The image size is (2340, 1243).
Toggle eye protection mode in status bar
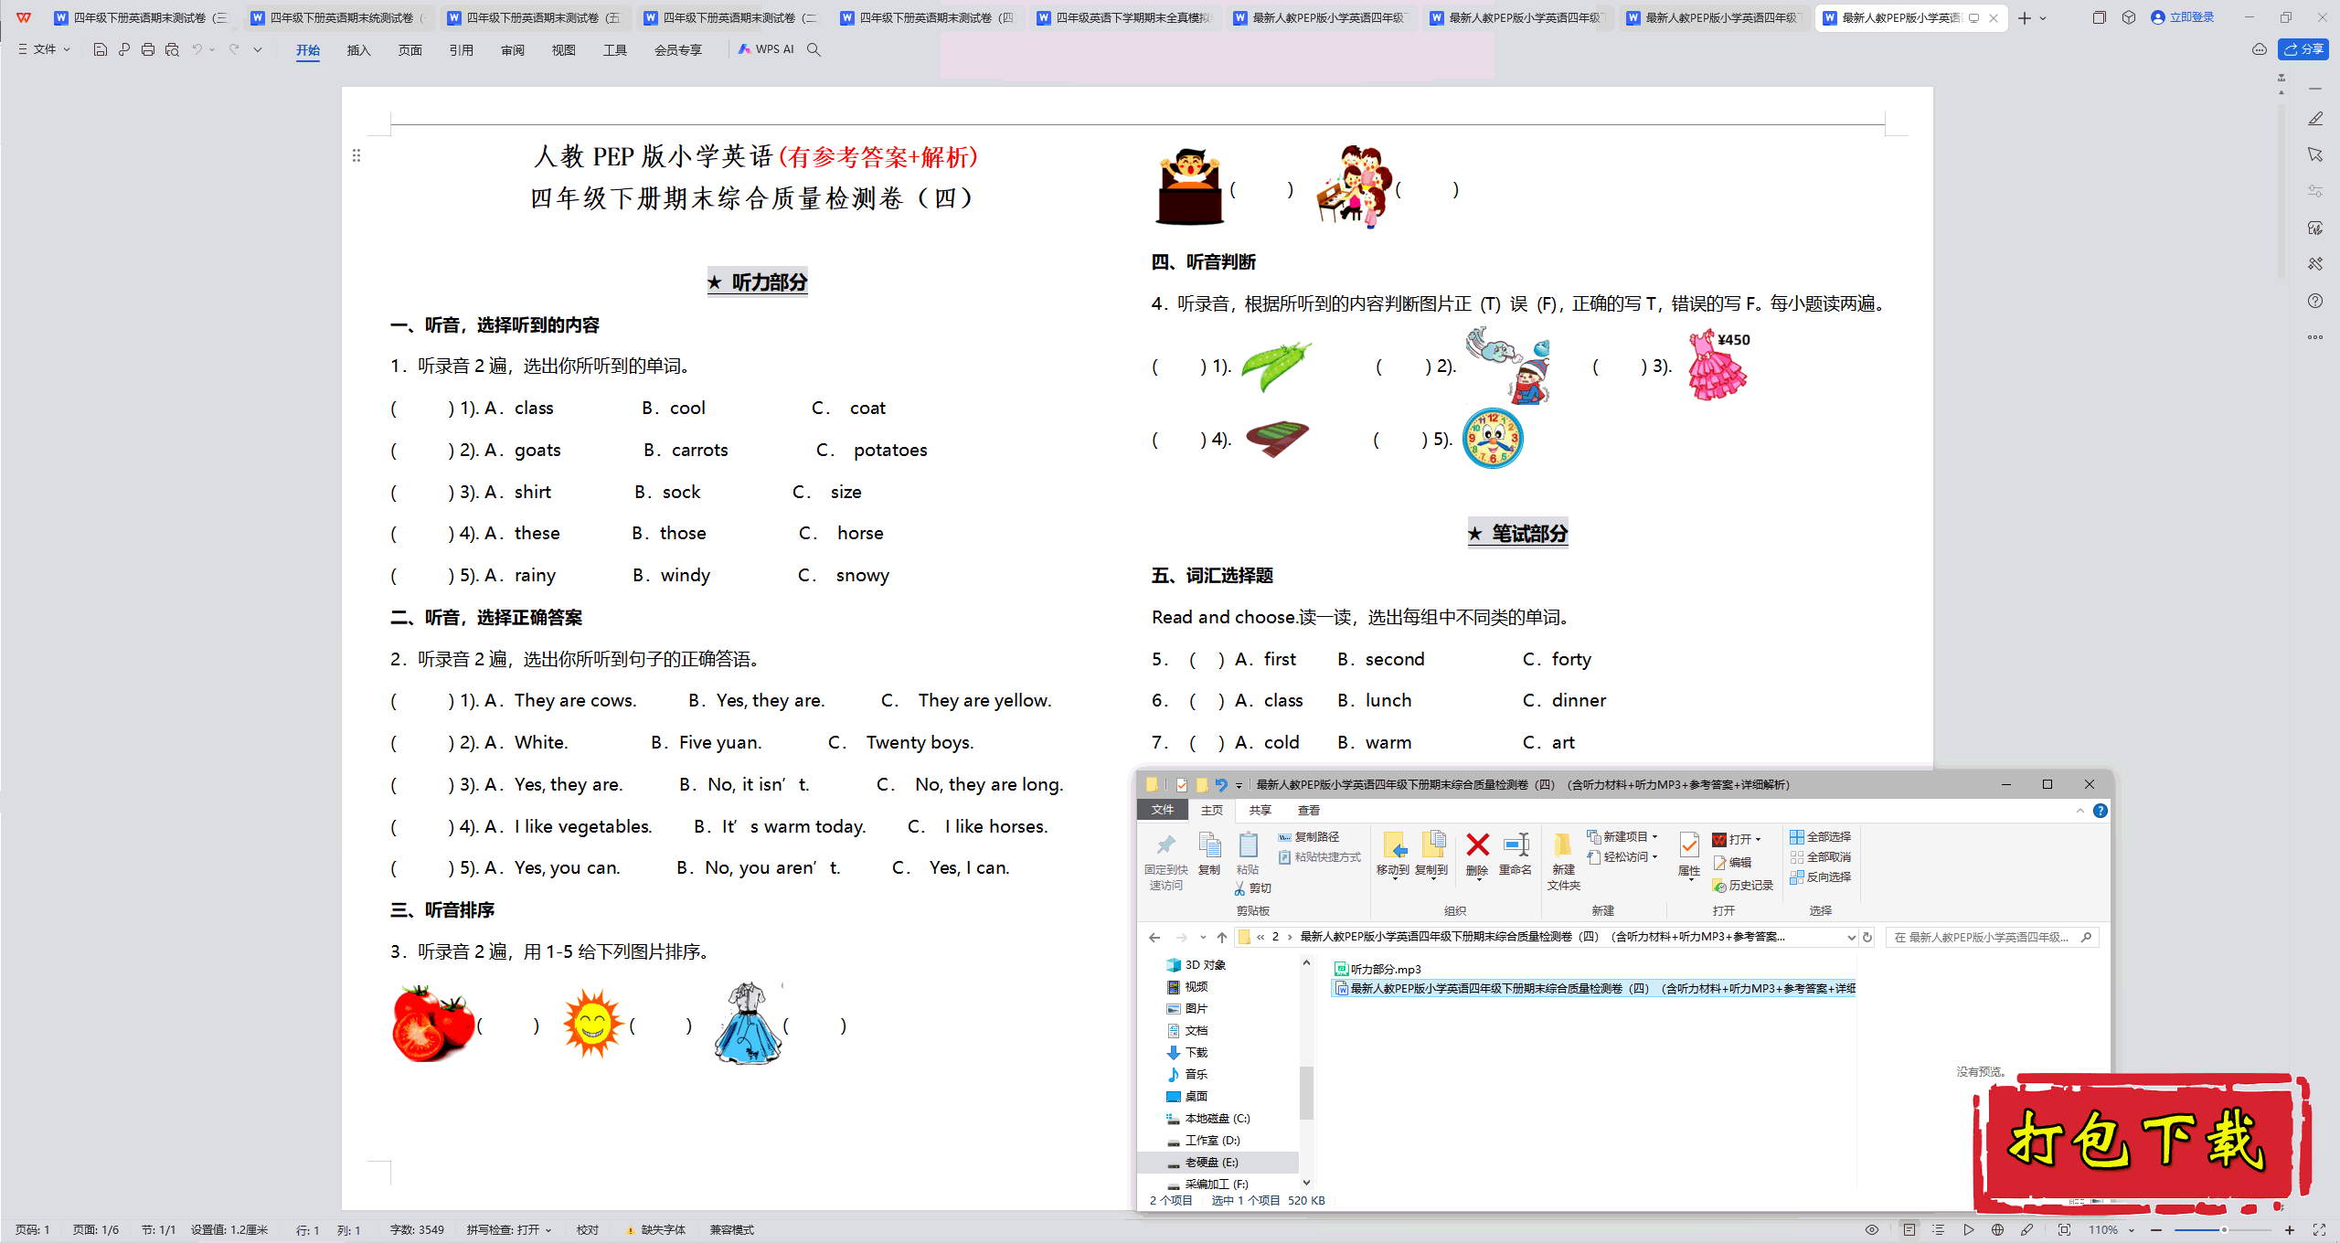coord(1872,1230)
